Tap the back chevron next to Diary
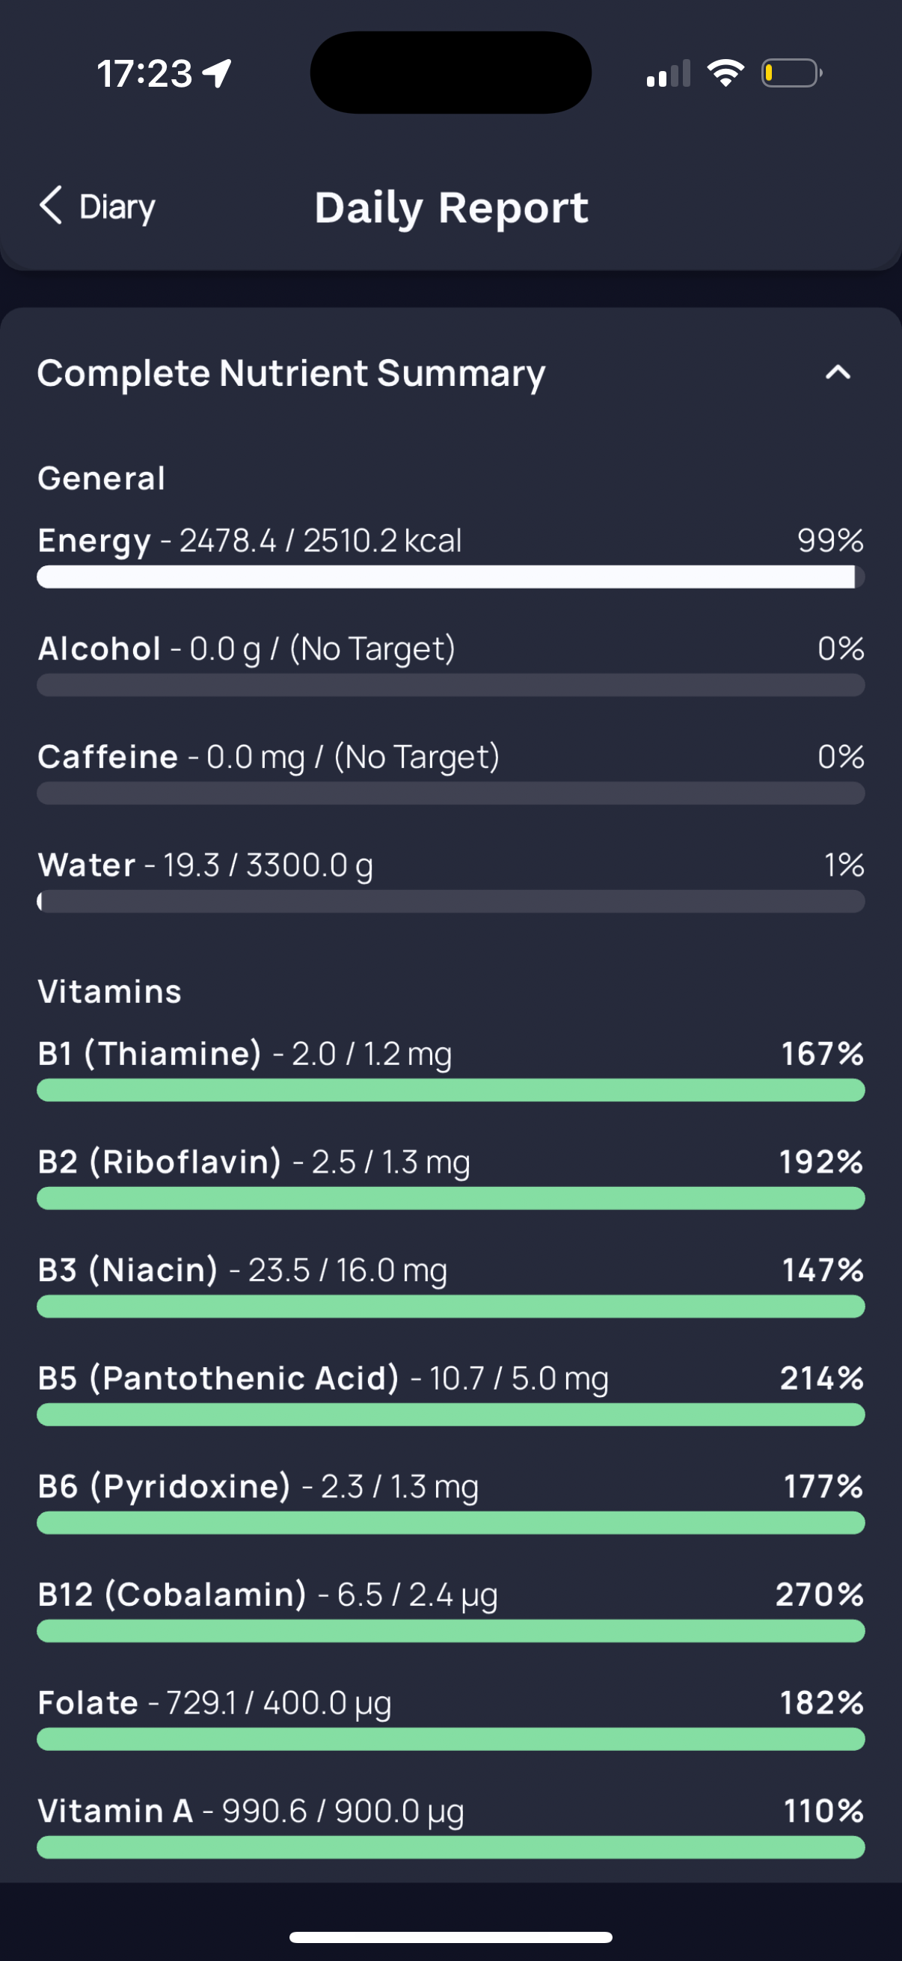Screen dimensions: 902x1961 click(x=51, y=206)
